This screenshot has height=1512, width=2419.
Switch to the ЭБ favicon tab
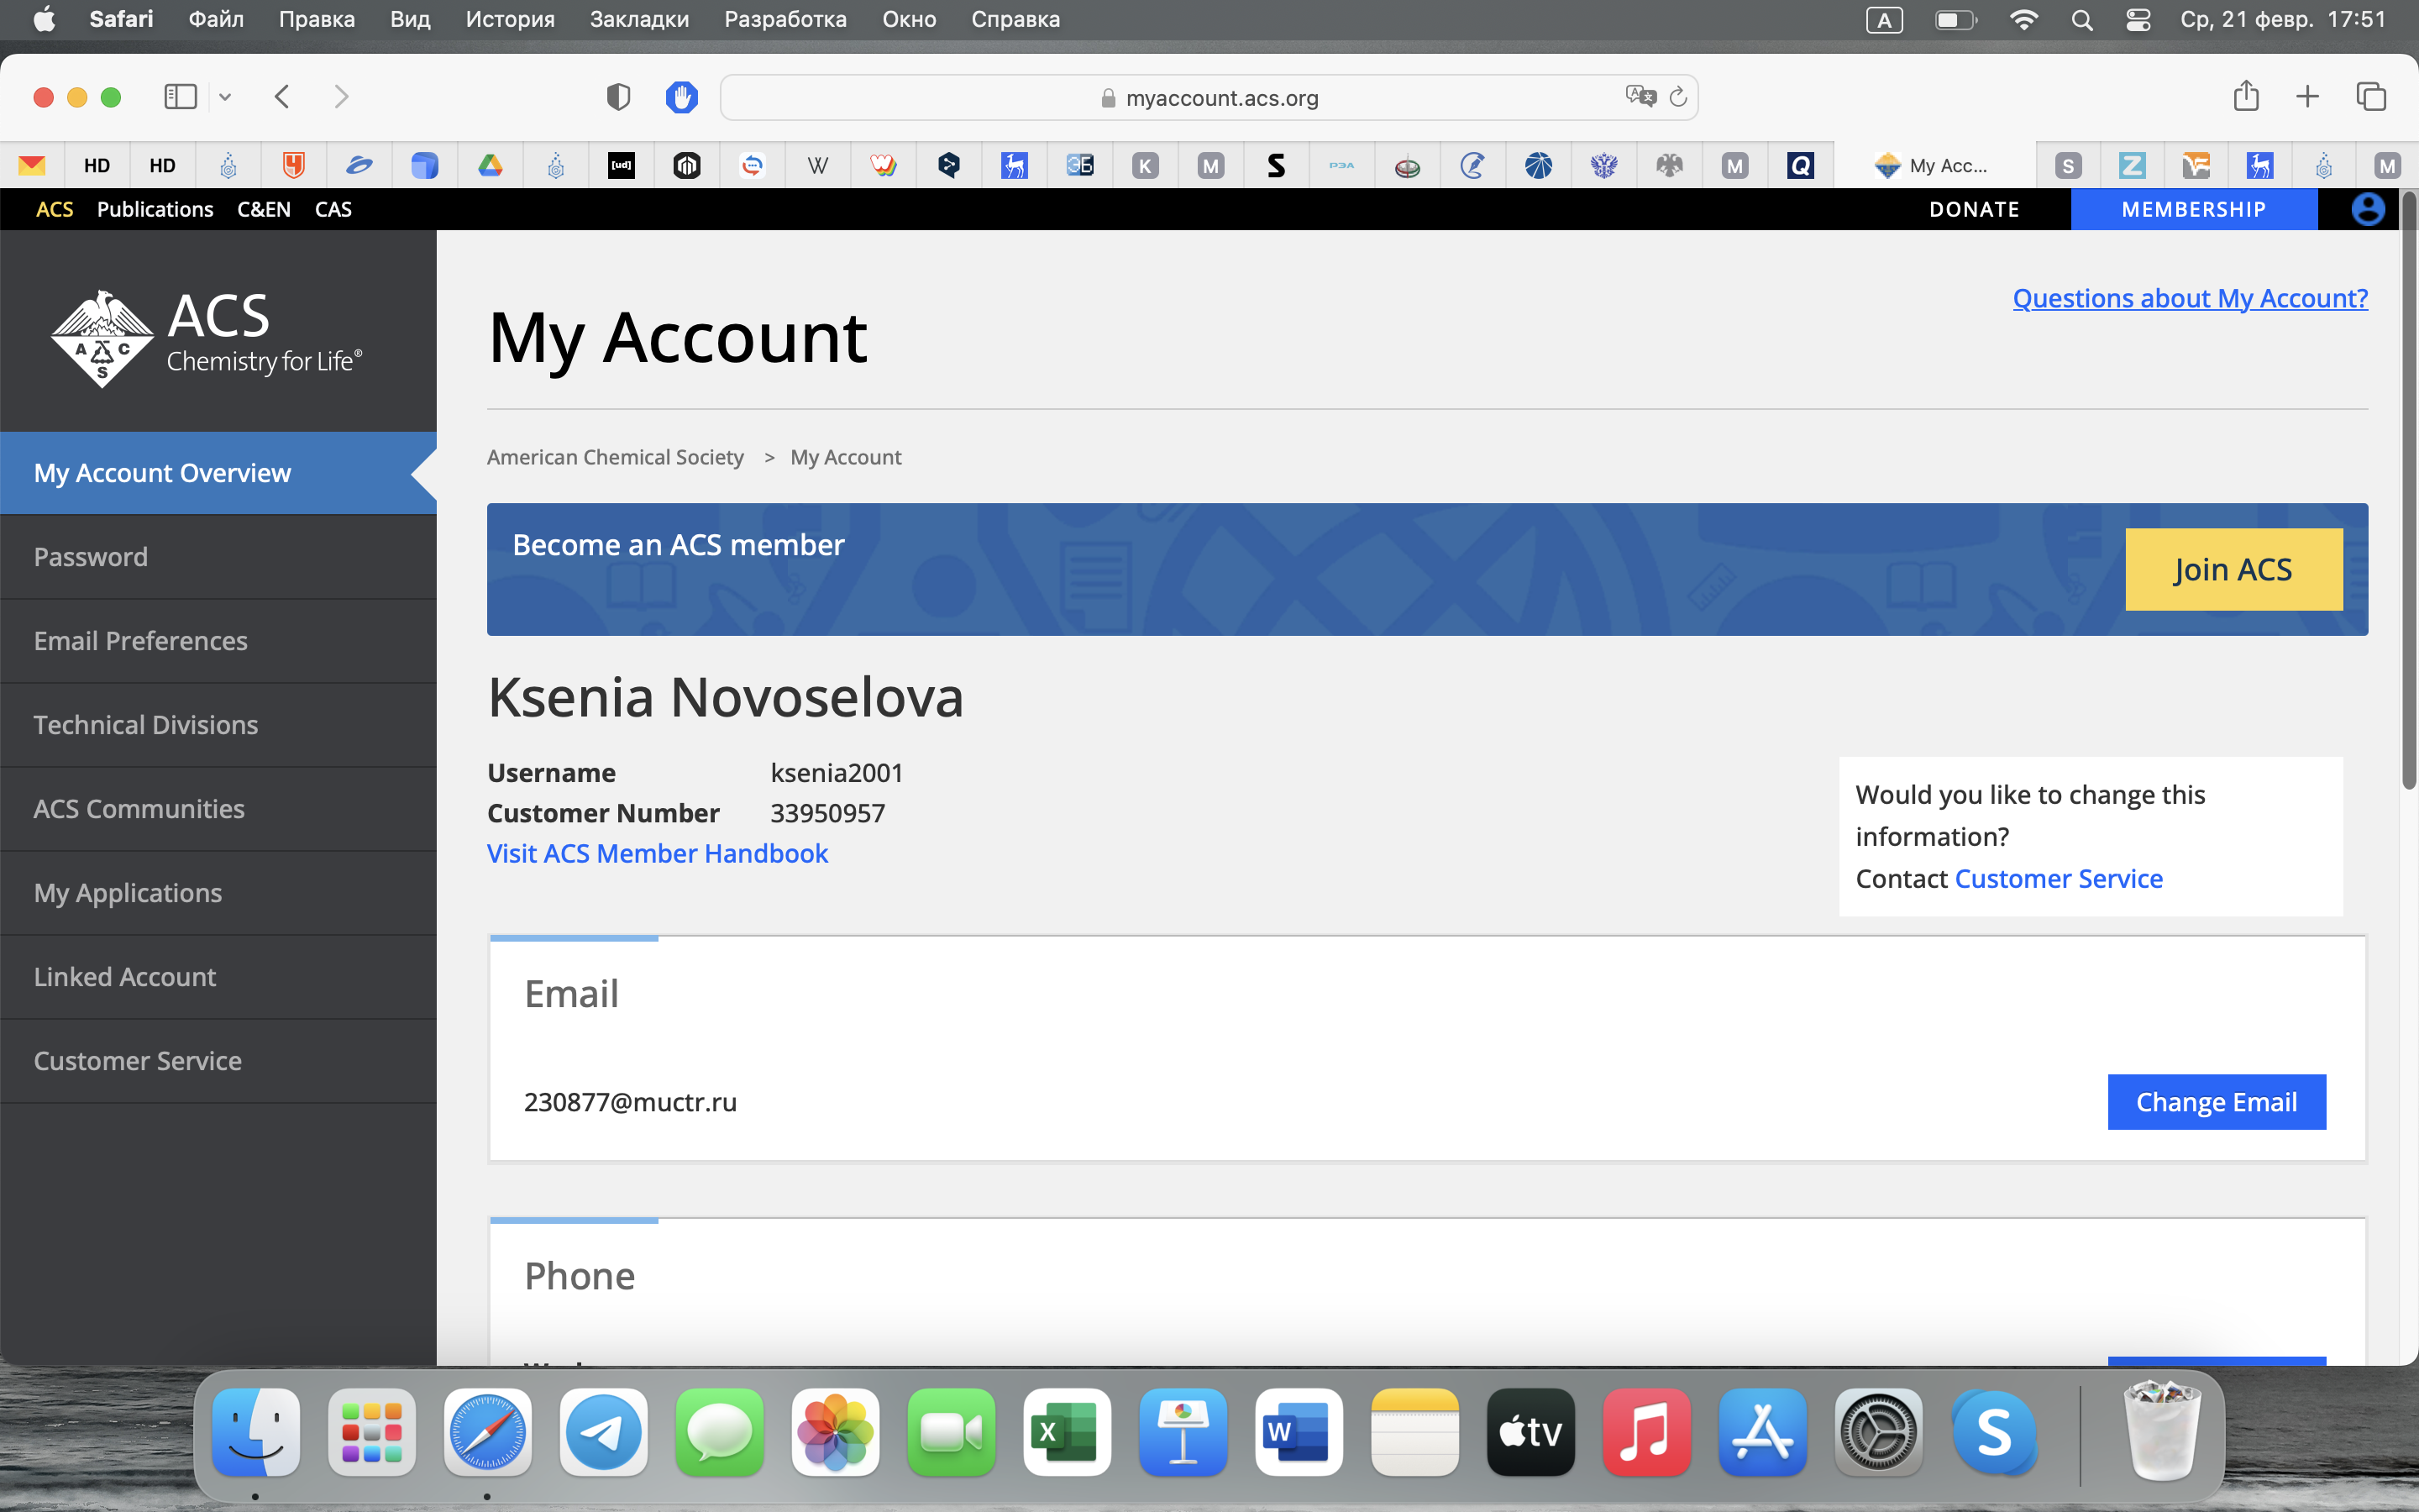(1079, 165)
